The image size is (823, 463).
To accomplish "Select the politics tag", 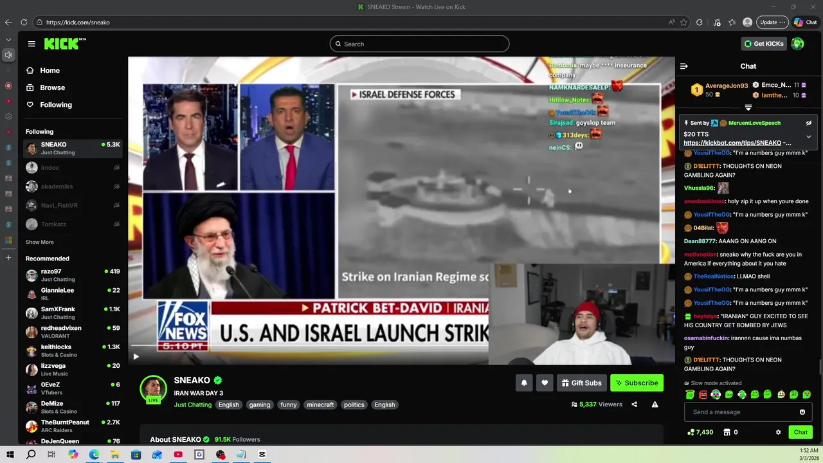I will point(354,404).
